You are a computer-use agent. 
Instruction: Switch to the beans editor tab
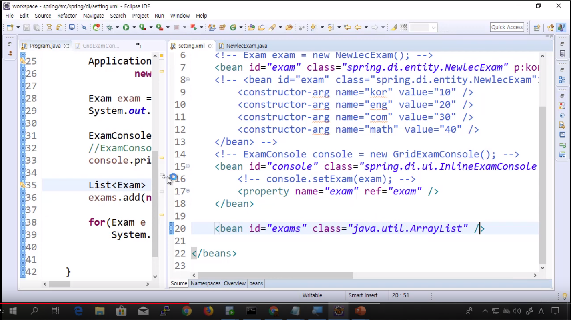coord(256,283)
